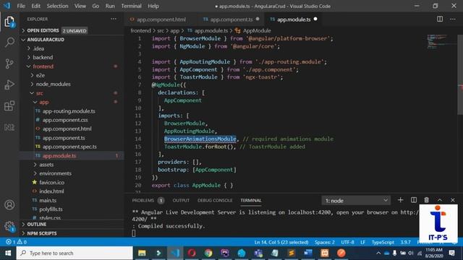Switch to the Output panel tab
463x260 pixels.
click(x=181, y=201)
